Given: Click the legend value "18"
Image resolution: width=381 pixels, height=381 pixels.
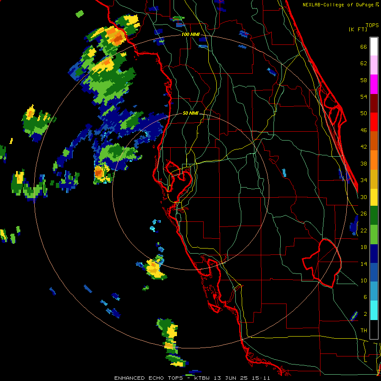Looking at the screenshot, I should pyautogui.click(x=364, y=247).
